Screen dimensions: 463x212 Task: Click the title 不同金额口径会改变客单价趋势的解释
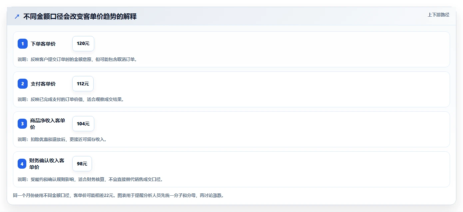click(80, 16)
